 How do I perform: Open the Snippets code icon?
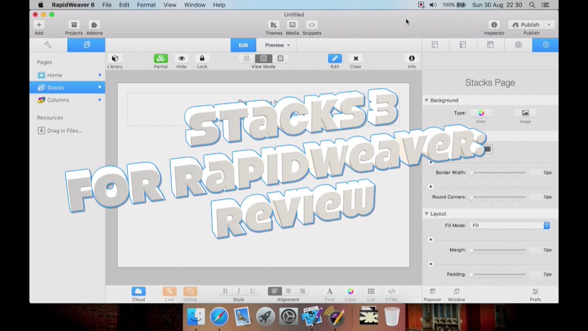coord(312,25)
